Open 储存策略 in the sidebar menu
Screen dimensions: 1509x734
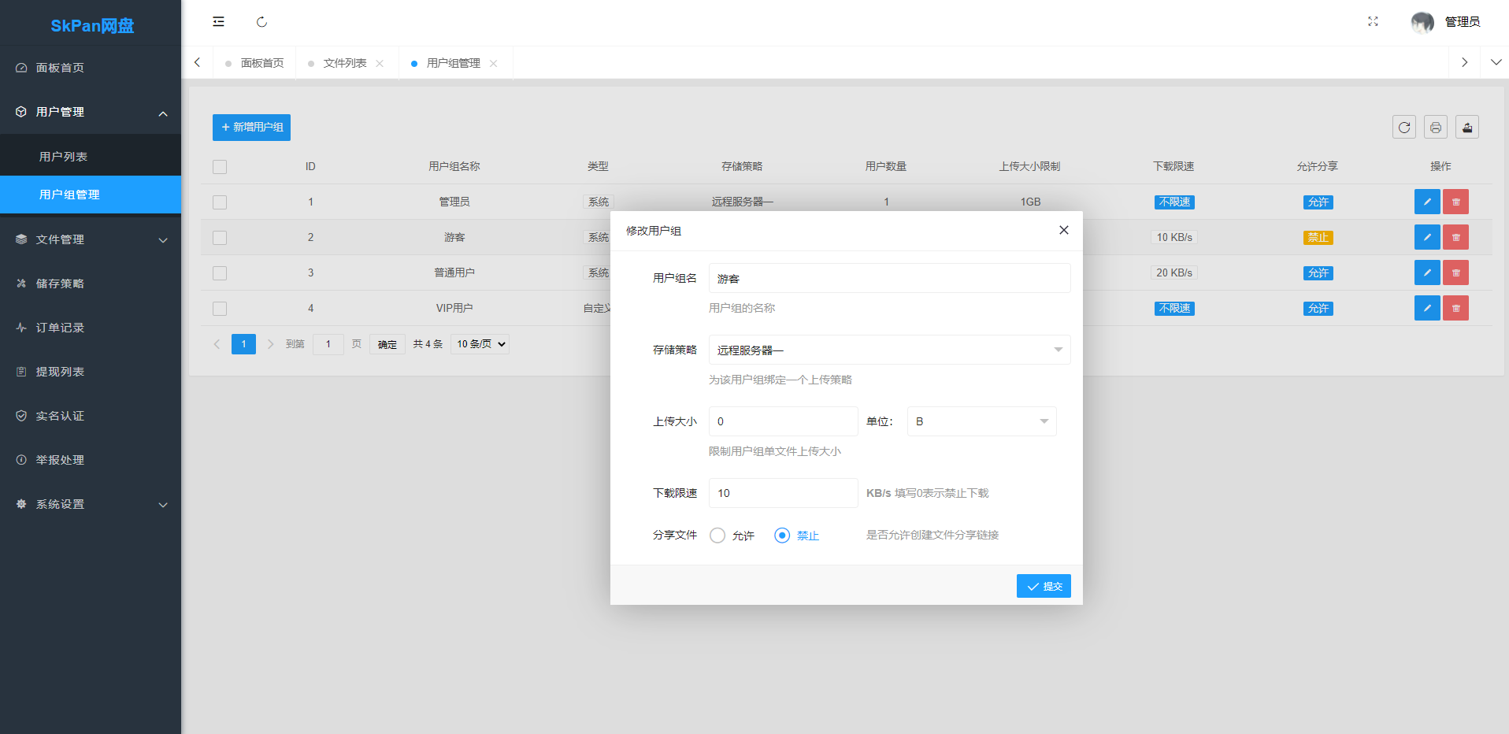pos(60,284)
